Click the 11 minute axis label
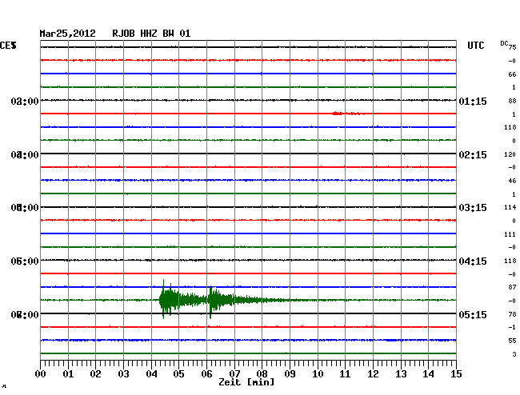520x395 pixels. [345, 374]
